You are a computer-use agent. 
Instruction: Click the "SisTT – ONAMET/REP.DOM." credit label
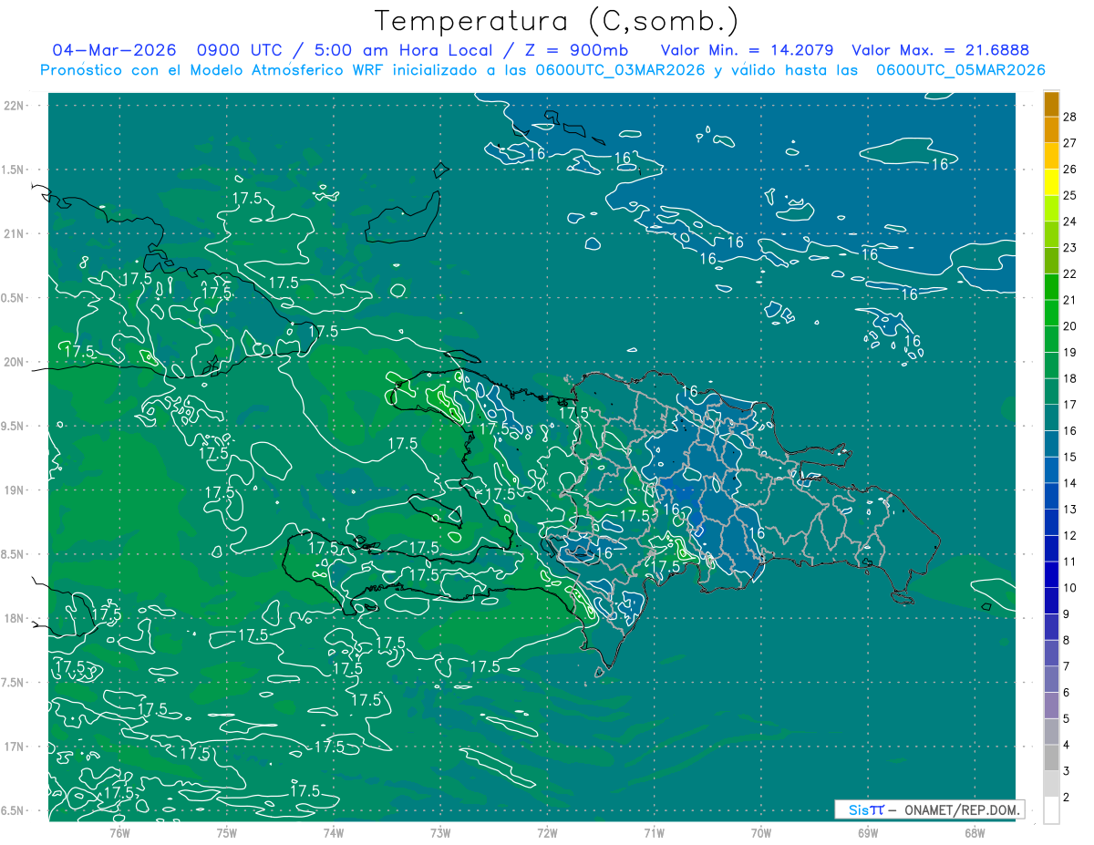click(930, 809)
